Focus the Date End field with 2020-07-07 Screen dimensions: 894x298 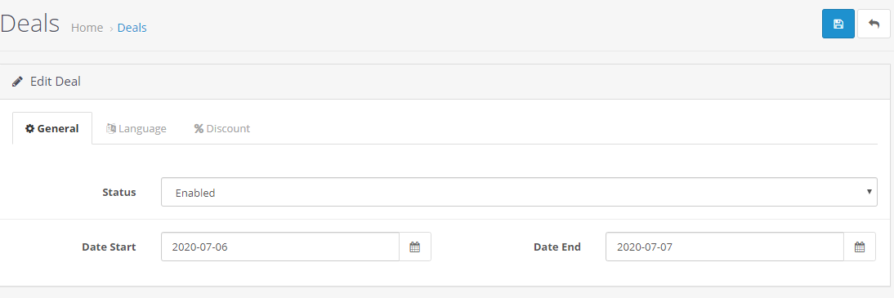pyautogui.click(x=725, y=247)
